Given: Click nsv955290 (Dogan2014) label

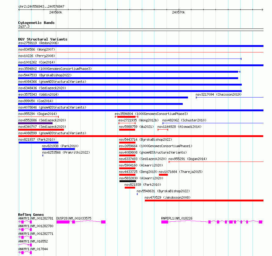Looking at the screenshot, I should coord(38,114).
